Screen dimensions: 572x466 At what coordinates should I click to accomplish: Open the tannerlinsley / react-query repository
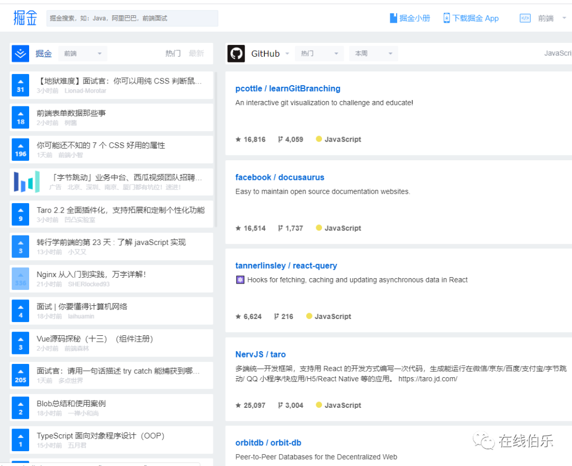pyautogui.click(x=286, y=266)
